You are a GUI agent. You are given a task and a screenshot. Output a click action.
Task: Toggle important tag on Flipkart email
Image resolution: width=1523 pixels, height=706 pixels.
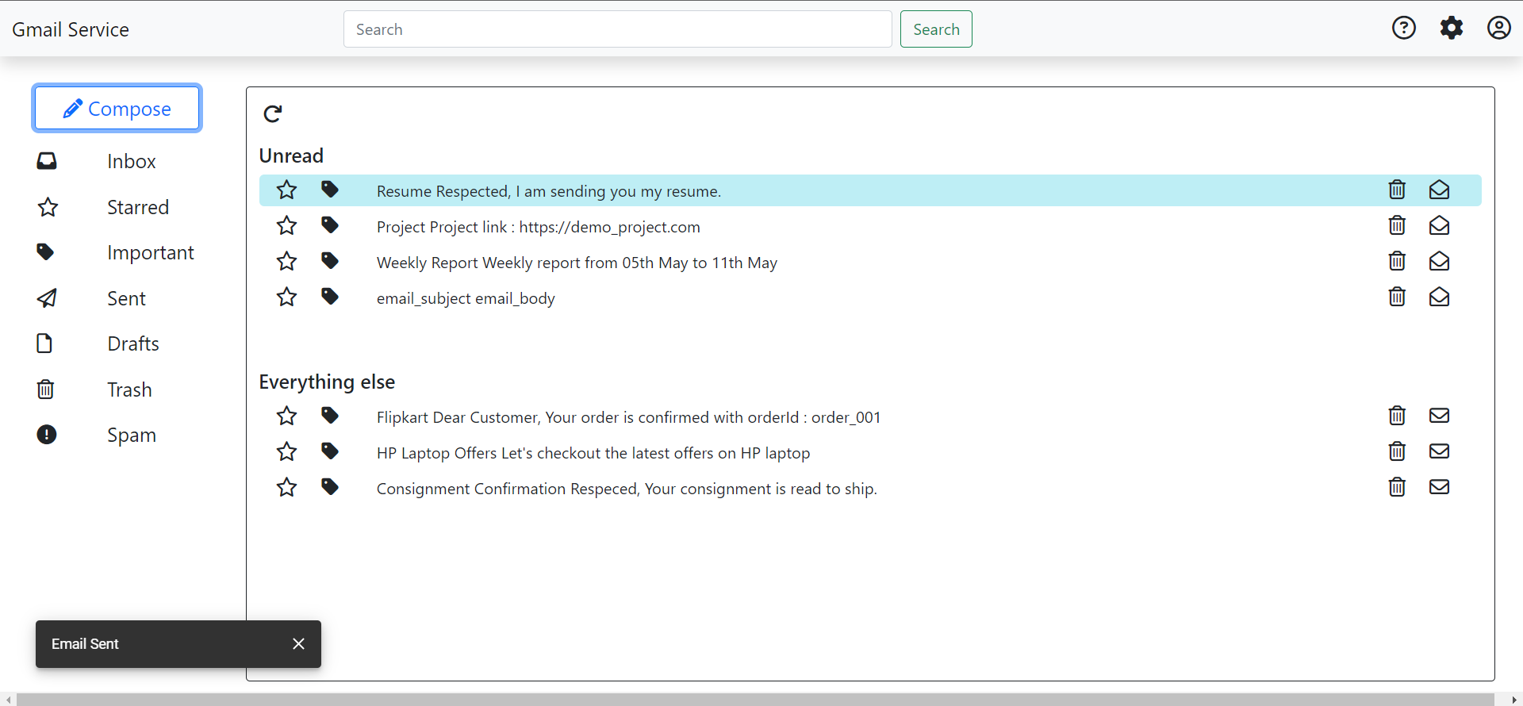tap(330, 416)
